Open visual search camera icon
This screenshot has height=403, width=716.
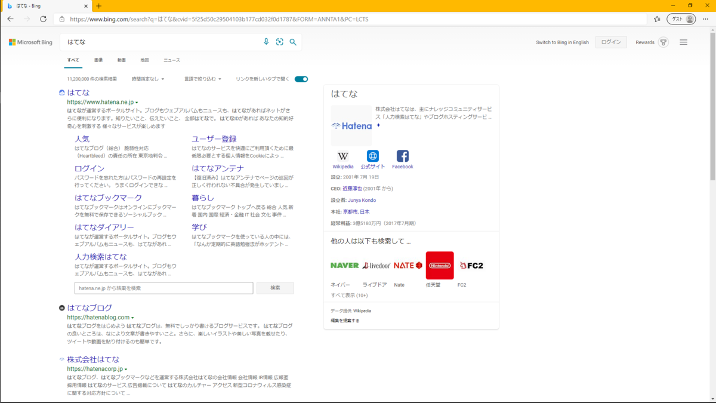(x=280, y=42)
